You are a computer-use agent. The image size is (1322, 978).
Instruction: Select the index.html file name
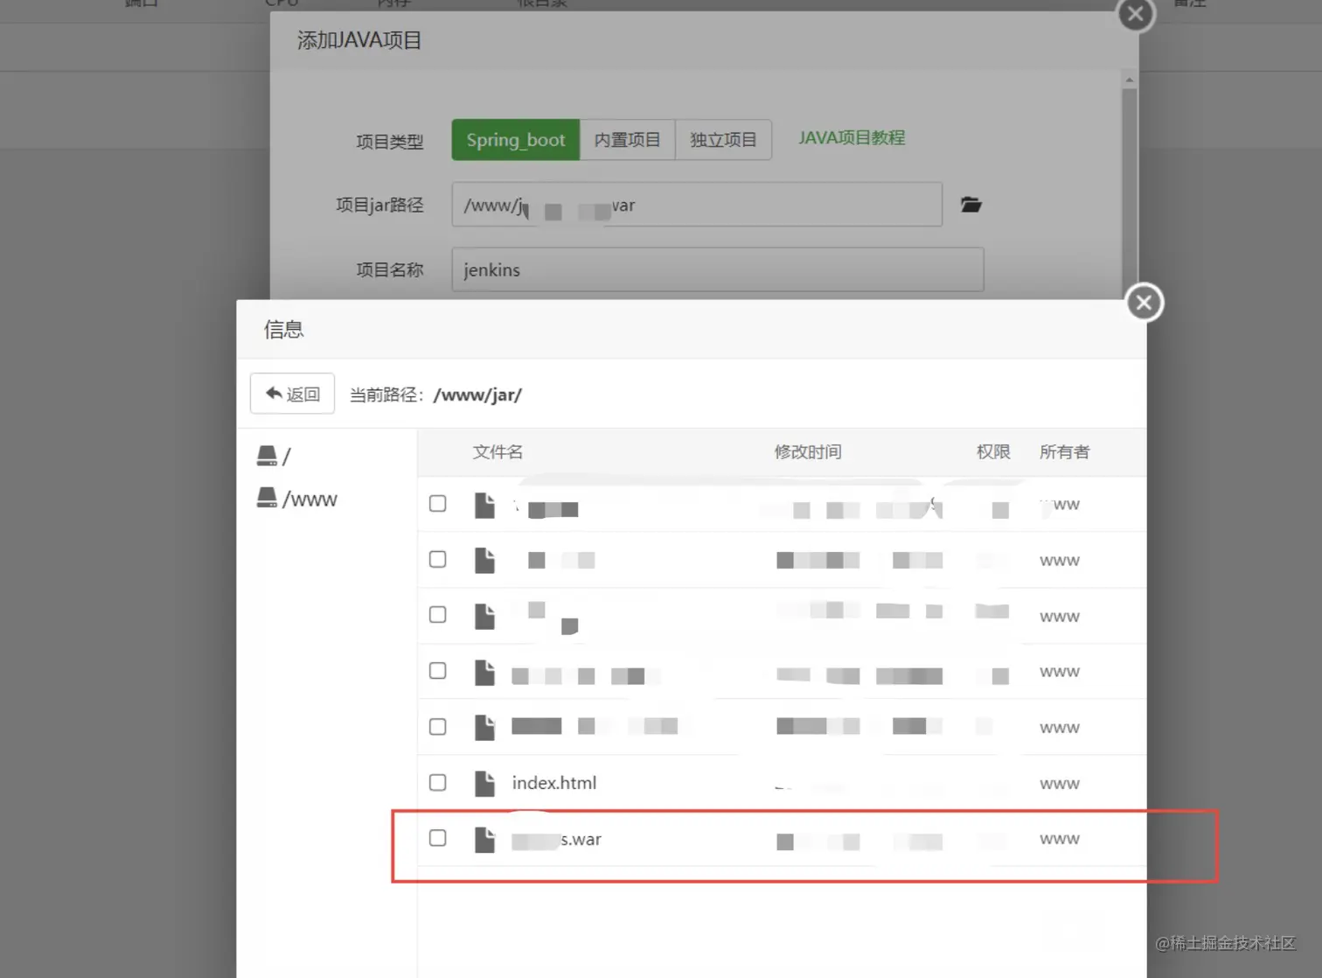point(554,783)
